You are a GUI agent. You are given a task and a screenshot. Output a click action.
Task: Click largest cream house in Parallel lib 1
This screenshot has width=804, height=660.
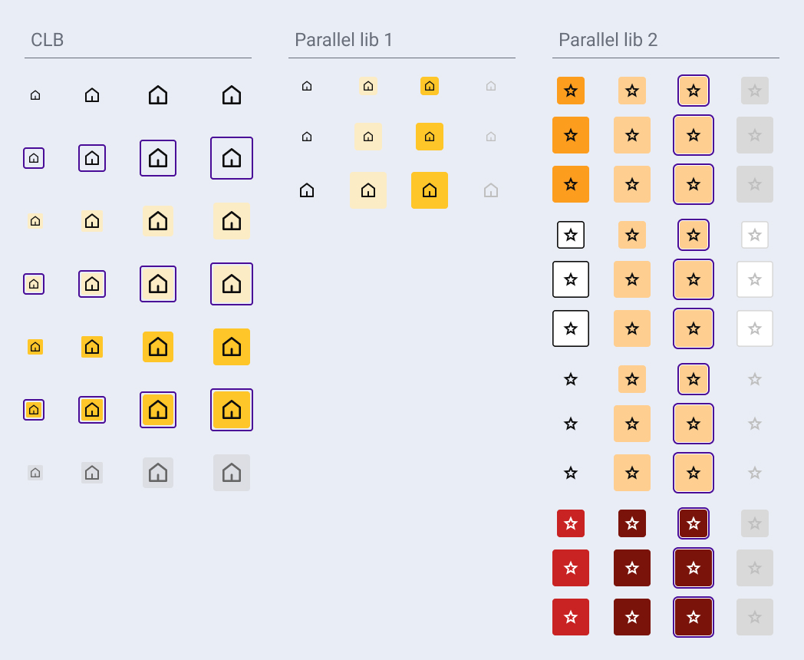pyautogui.click(x=368, y=190)
